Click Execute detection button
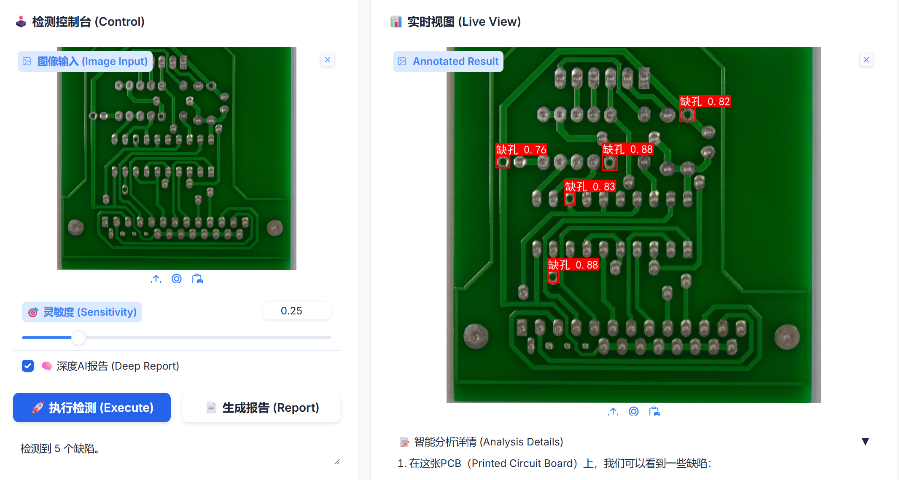This screenshot has width=899, height=480. pos(92,408)
